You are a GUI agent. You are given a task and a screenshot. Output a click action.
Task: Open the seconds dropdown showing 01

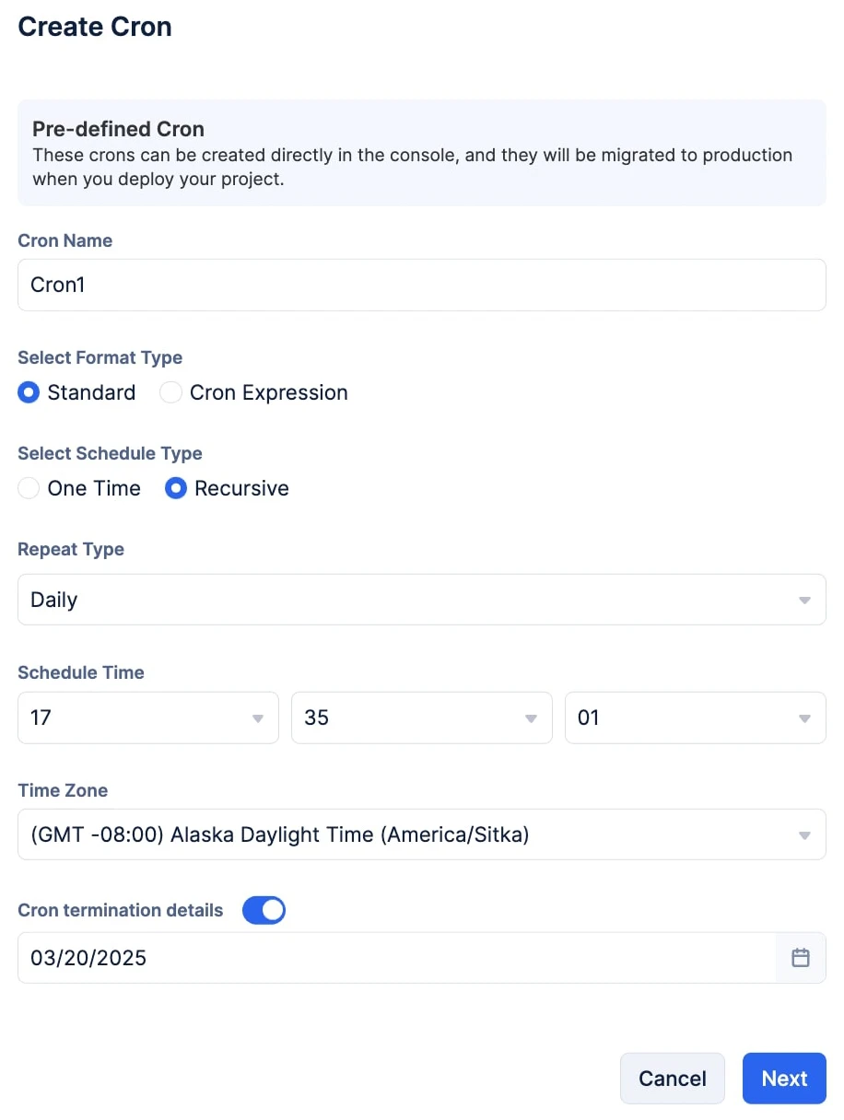(x=696, y=717)
